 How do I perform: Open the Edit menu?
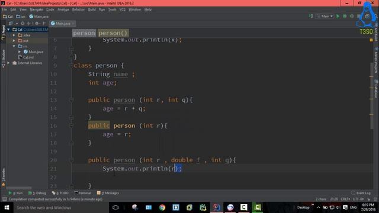pos(13,9)
